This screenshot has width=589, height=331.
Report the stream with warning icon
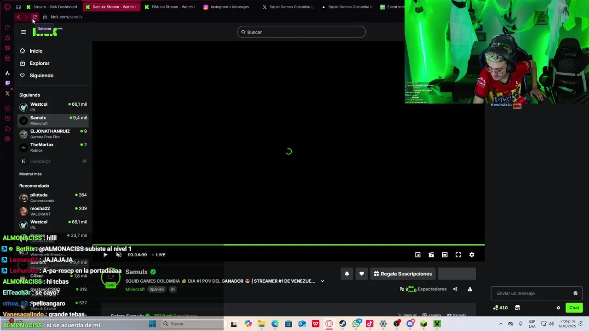pos(470,289)
